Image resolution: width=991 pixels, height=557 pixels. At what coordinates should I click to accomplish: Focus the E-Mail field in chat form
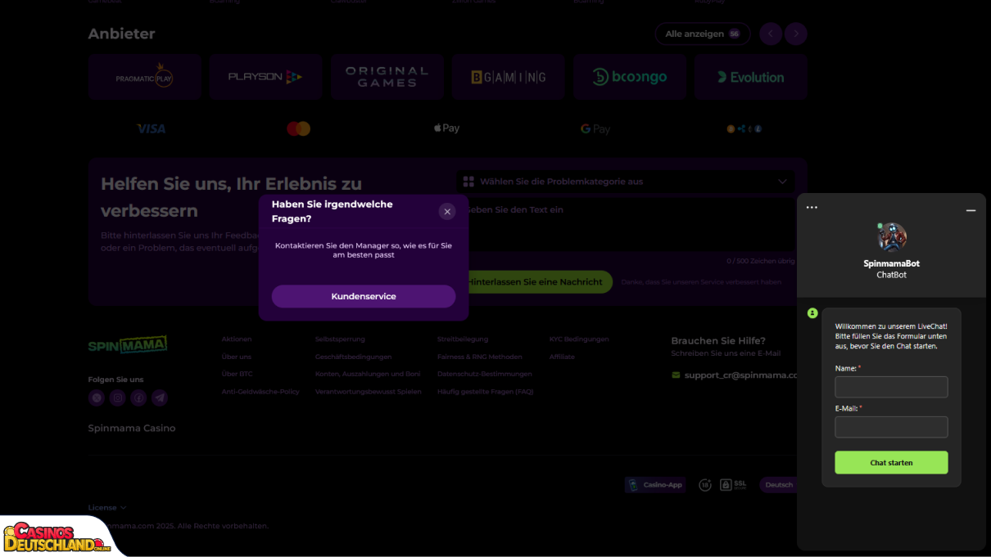891,427
